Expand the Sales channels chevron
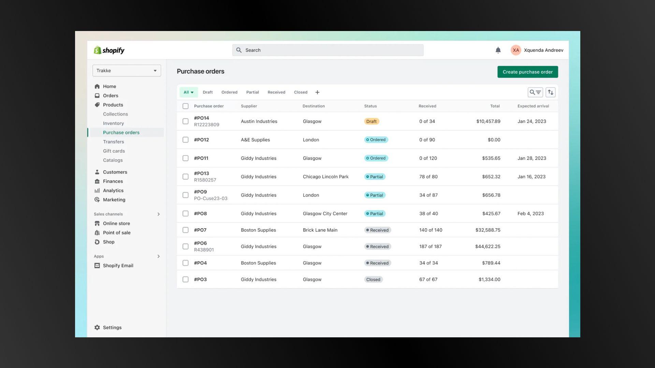The height and width of the screenshot is (368, 655). coord(158,214)
